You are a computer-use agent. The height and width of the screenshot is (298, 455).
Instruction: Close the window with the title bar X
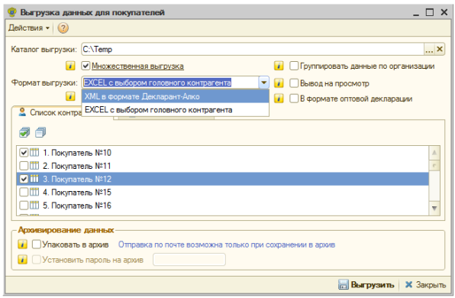click(444, 12)
